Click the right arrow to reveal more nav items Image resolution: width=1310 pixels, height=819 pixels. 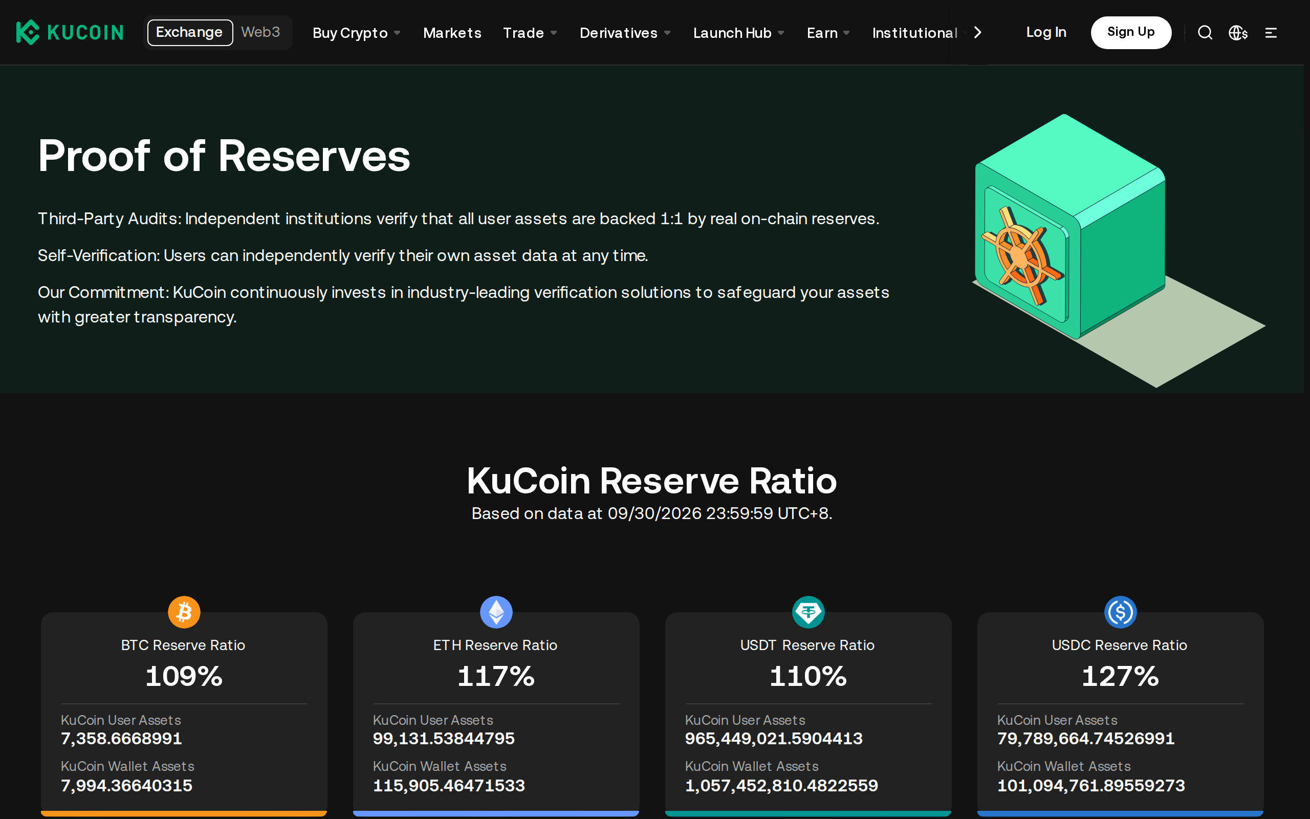[977, 32]
